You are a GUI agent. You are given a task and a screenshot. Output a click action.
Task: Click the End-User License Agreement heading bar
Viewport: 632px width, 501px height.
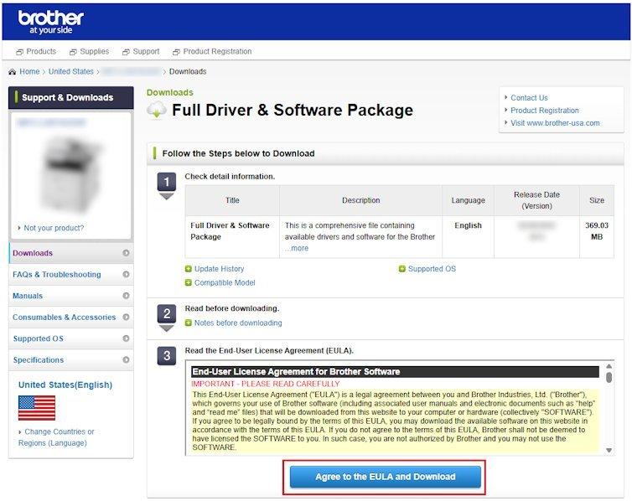[x=395, y=371]
